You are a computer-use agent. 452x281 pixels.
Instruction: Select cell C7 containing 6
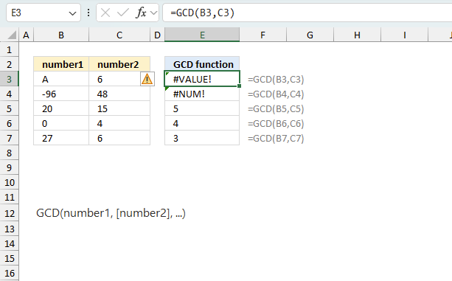(x=119, y=138)
